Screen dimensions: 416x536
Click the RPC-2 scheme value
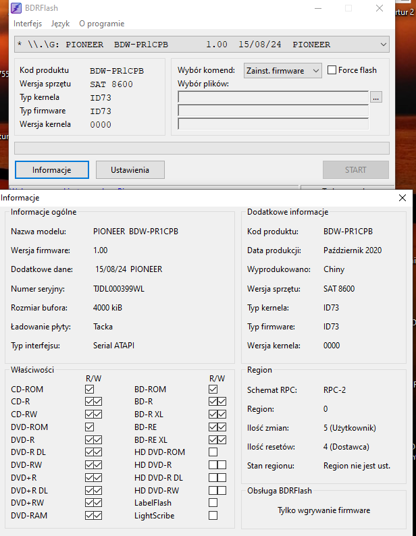tap(334, 390)
